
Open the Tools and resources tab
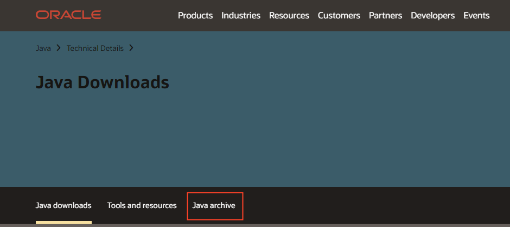coord(142,206)
